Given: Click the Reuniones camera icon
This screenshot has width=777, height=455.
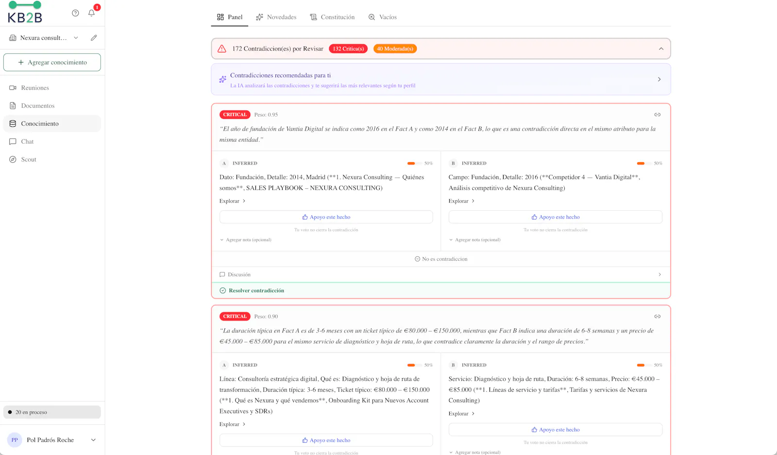Looking at the screenshot, I should click(13, 88).
